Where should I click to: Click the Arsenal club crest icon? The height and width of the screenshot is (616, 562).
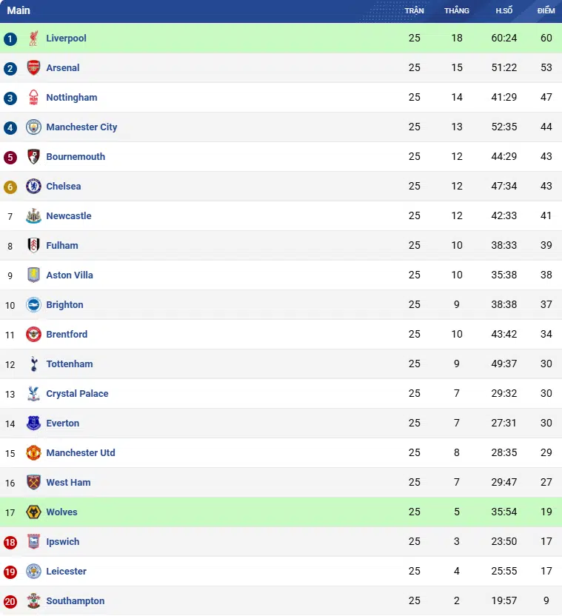(33, 67)
